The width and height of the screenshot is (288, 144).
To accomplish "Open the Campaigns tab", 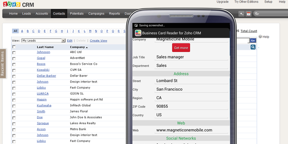I will (x=96, y=14).
